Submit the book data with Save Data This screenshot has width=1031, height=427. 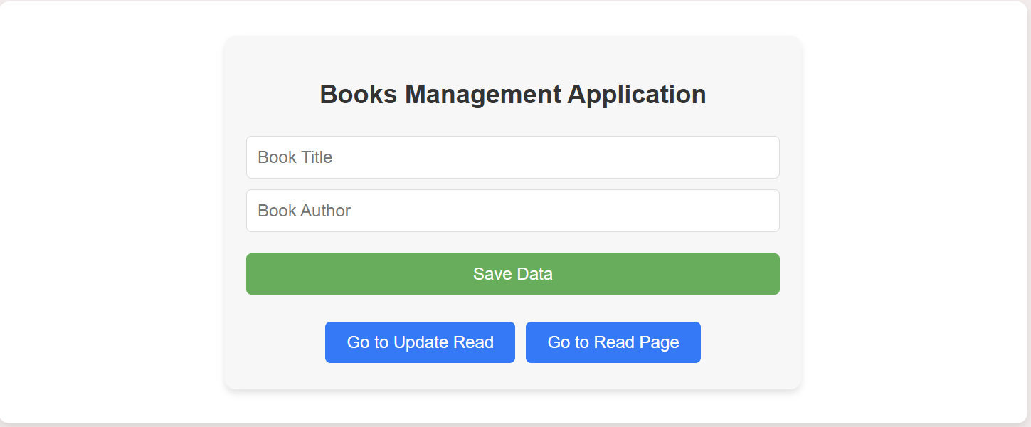[512, 273]
